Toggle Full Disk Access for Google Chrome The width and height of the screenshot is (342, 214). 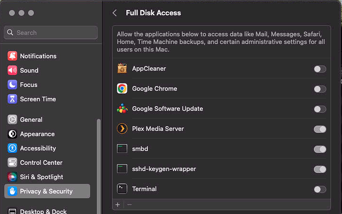tap(320, 89)
